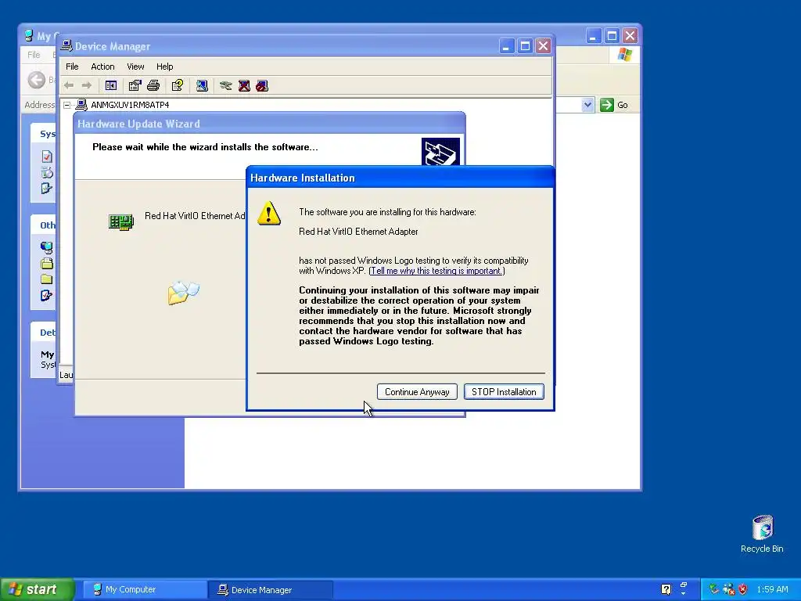
Task: Choose STOP Installation in the dialog
Action: pos(504,392)
